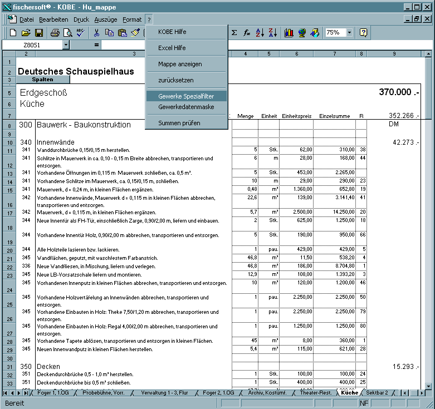Expand the Name Box dropdown arrow
This screenshot has height=409, width=435.
coord(66,45)
